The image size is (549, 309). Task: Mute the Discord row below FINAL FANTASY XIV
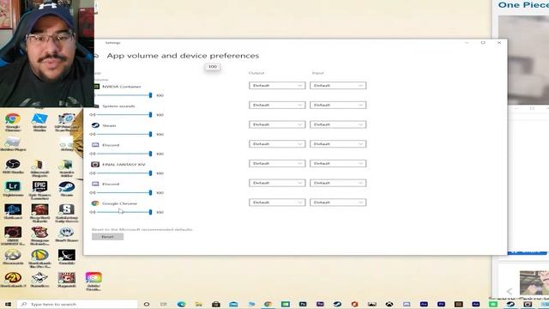pos(93,192)
